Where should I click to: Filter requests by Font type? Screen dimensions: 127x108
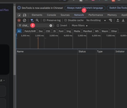point(61,31)
